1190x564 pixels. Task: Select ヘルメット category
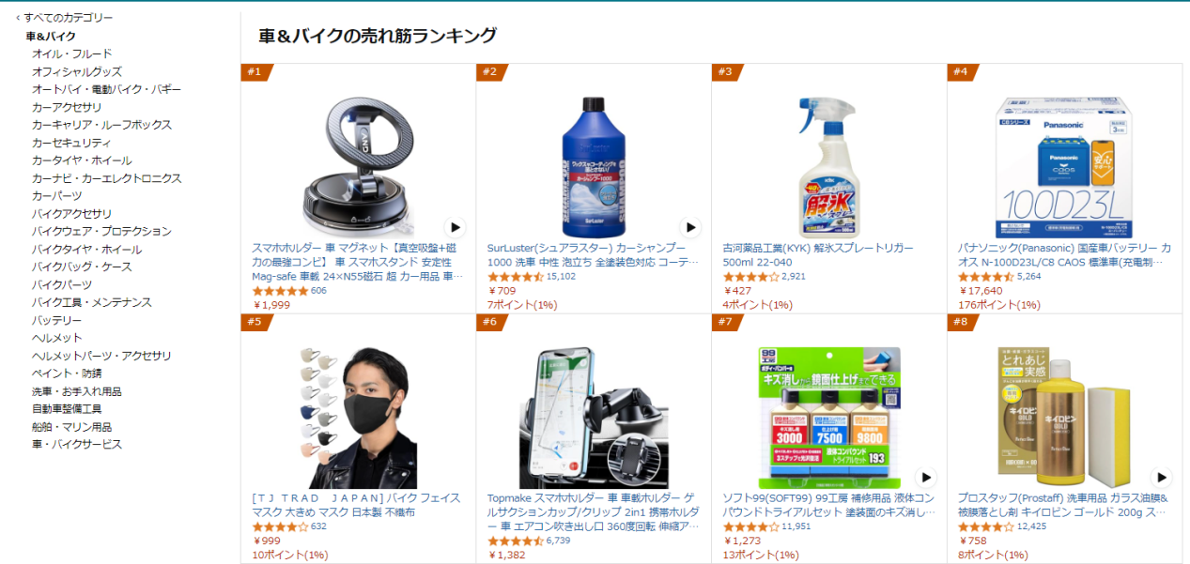(x=57, y=338)
